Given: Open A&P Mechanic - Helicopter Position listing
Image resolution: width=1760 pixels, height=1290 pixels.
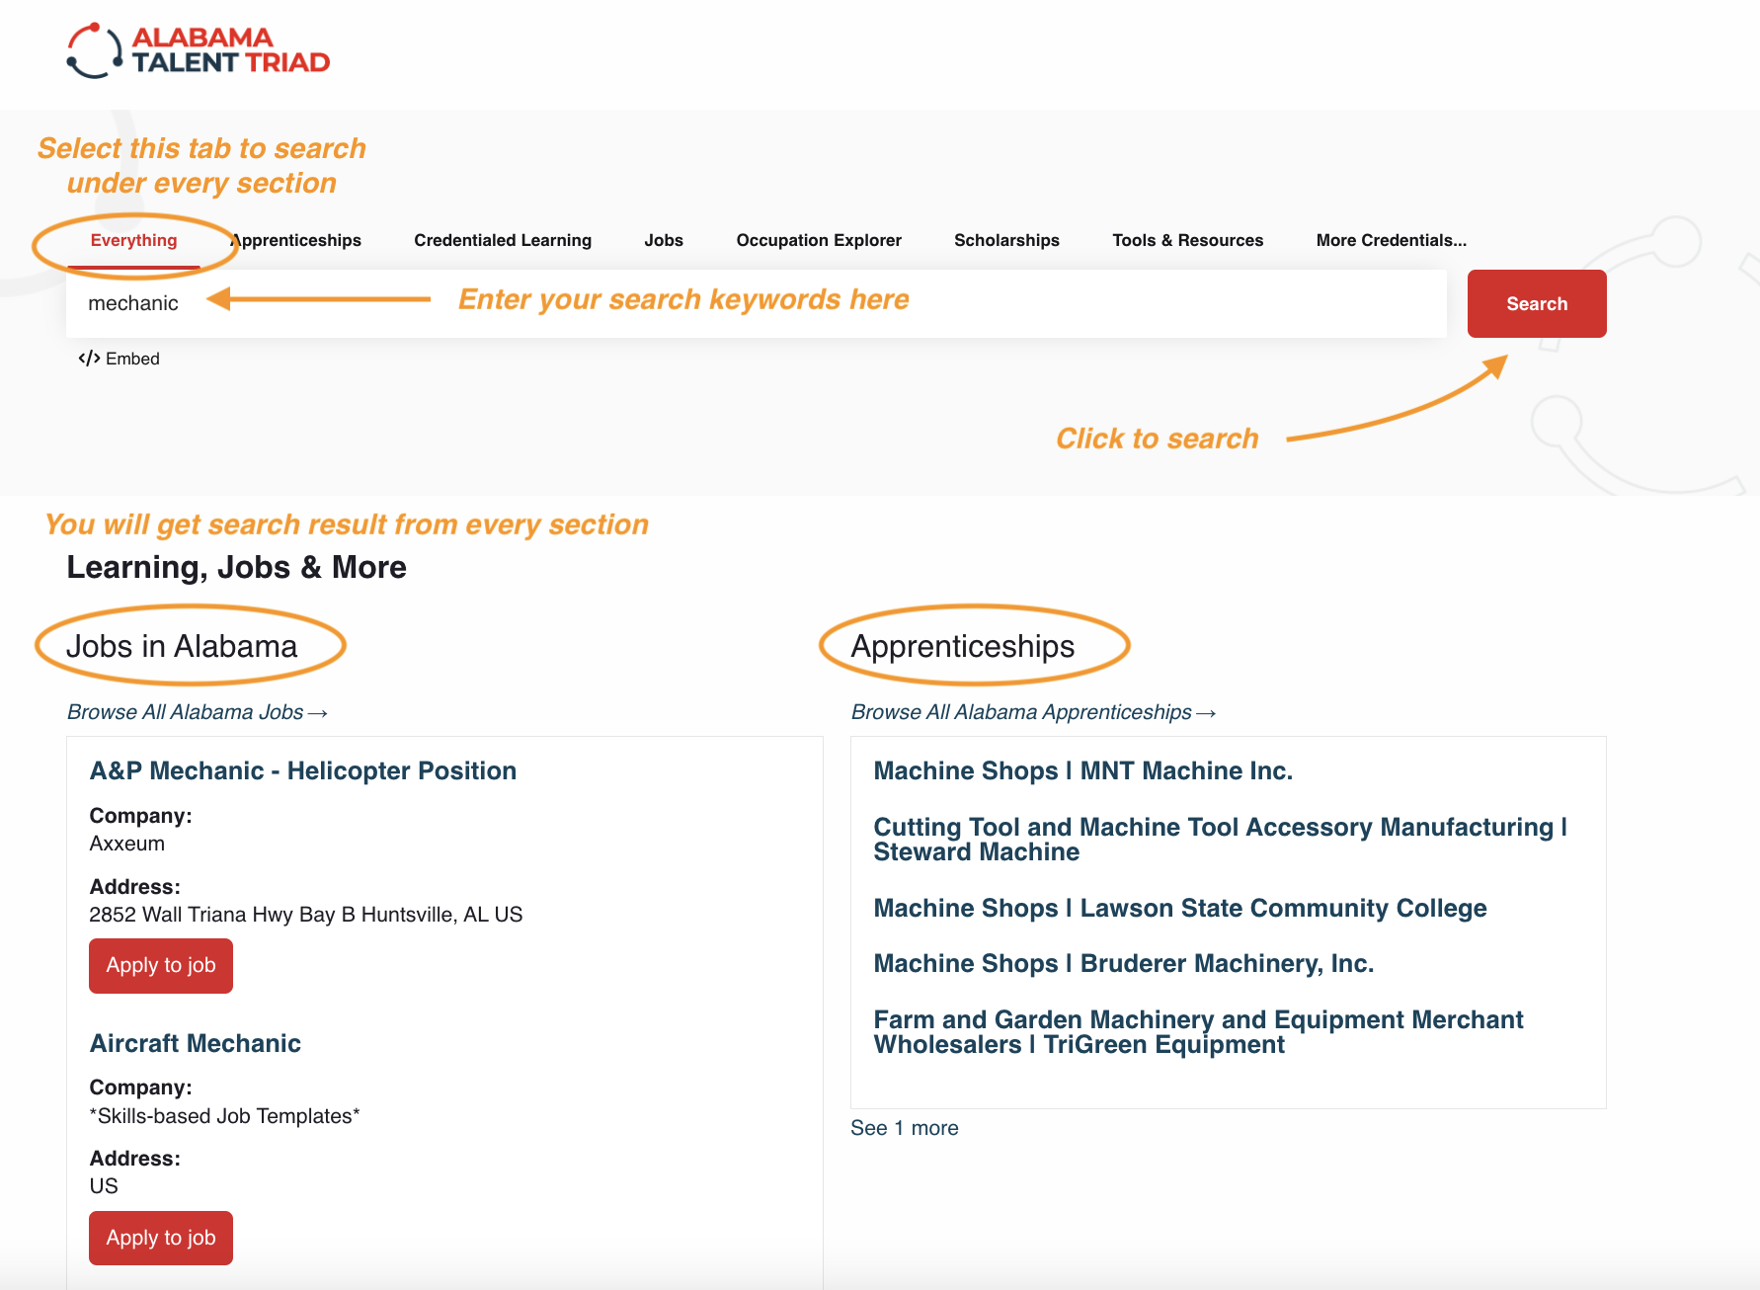Looking at the screenshot, I should pyautogui.click(x=302, y=770).
